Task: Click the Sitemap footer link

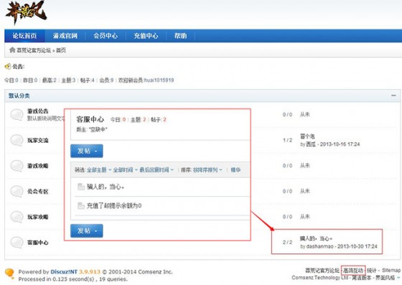Action: pos(391,270)
